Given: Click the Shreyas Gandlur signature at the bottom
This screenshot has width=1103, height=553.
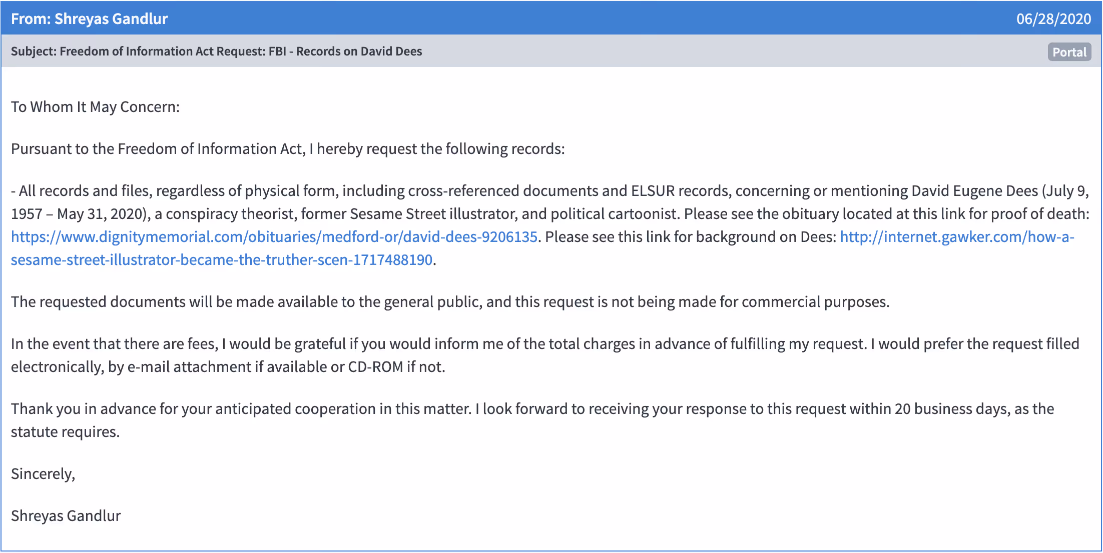Looking at the screenshot, I should click(66, 515).
